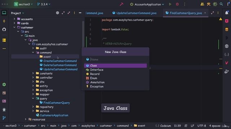Click the 11:39 line column indicator
Viewport: 231px width, 129px height.
pyautogui.click(x=177, y=126)
